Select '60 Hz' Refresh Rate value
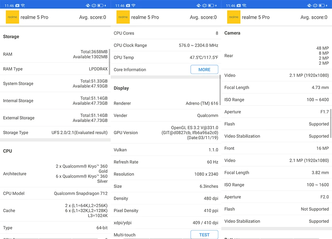Image resolution: width=332 pixels, height=239 pixels. tap(212, 162)
